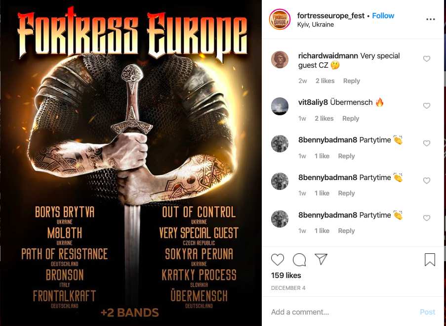Viewport: 446px width, 326px height.
Task: Reply to vit8aliy8's comment
Action: tap(351, 119)
